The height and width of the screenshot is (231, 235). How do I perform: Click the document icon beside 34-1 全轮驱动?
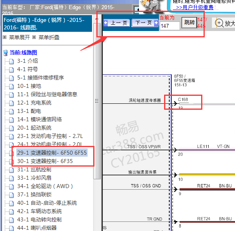tap(12, 187)
